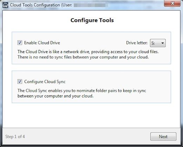Click the Configure Tools heading
This screenshot has width=183, height=147.
click(x=92, y=20)
